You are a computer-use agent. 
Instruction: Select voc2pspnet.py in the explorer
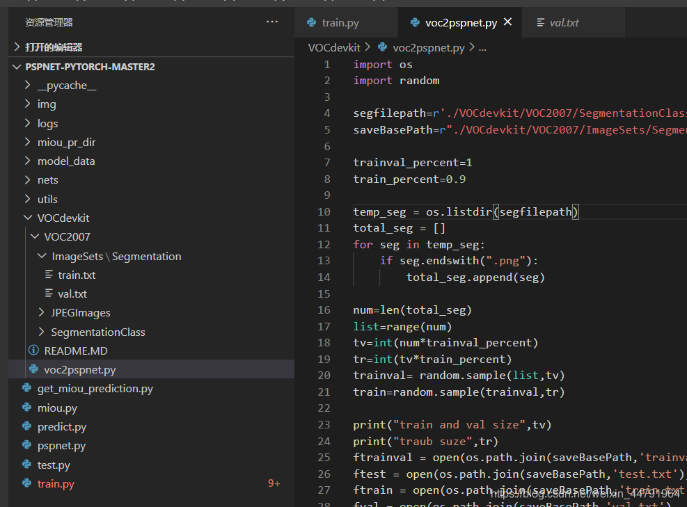point(80,369)
